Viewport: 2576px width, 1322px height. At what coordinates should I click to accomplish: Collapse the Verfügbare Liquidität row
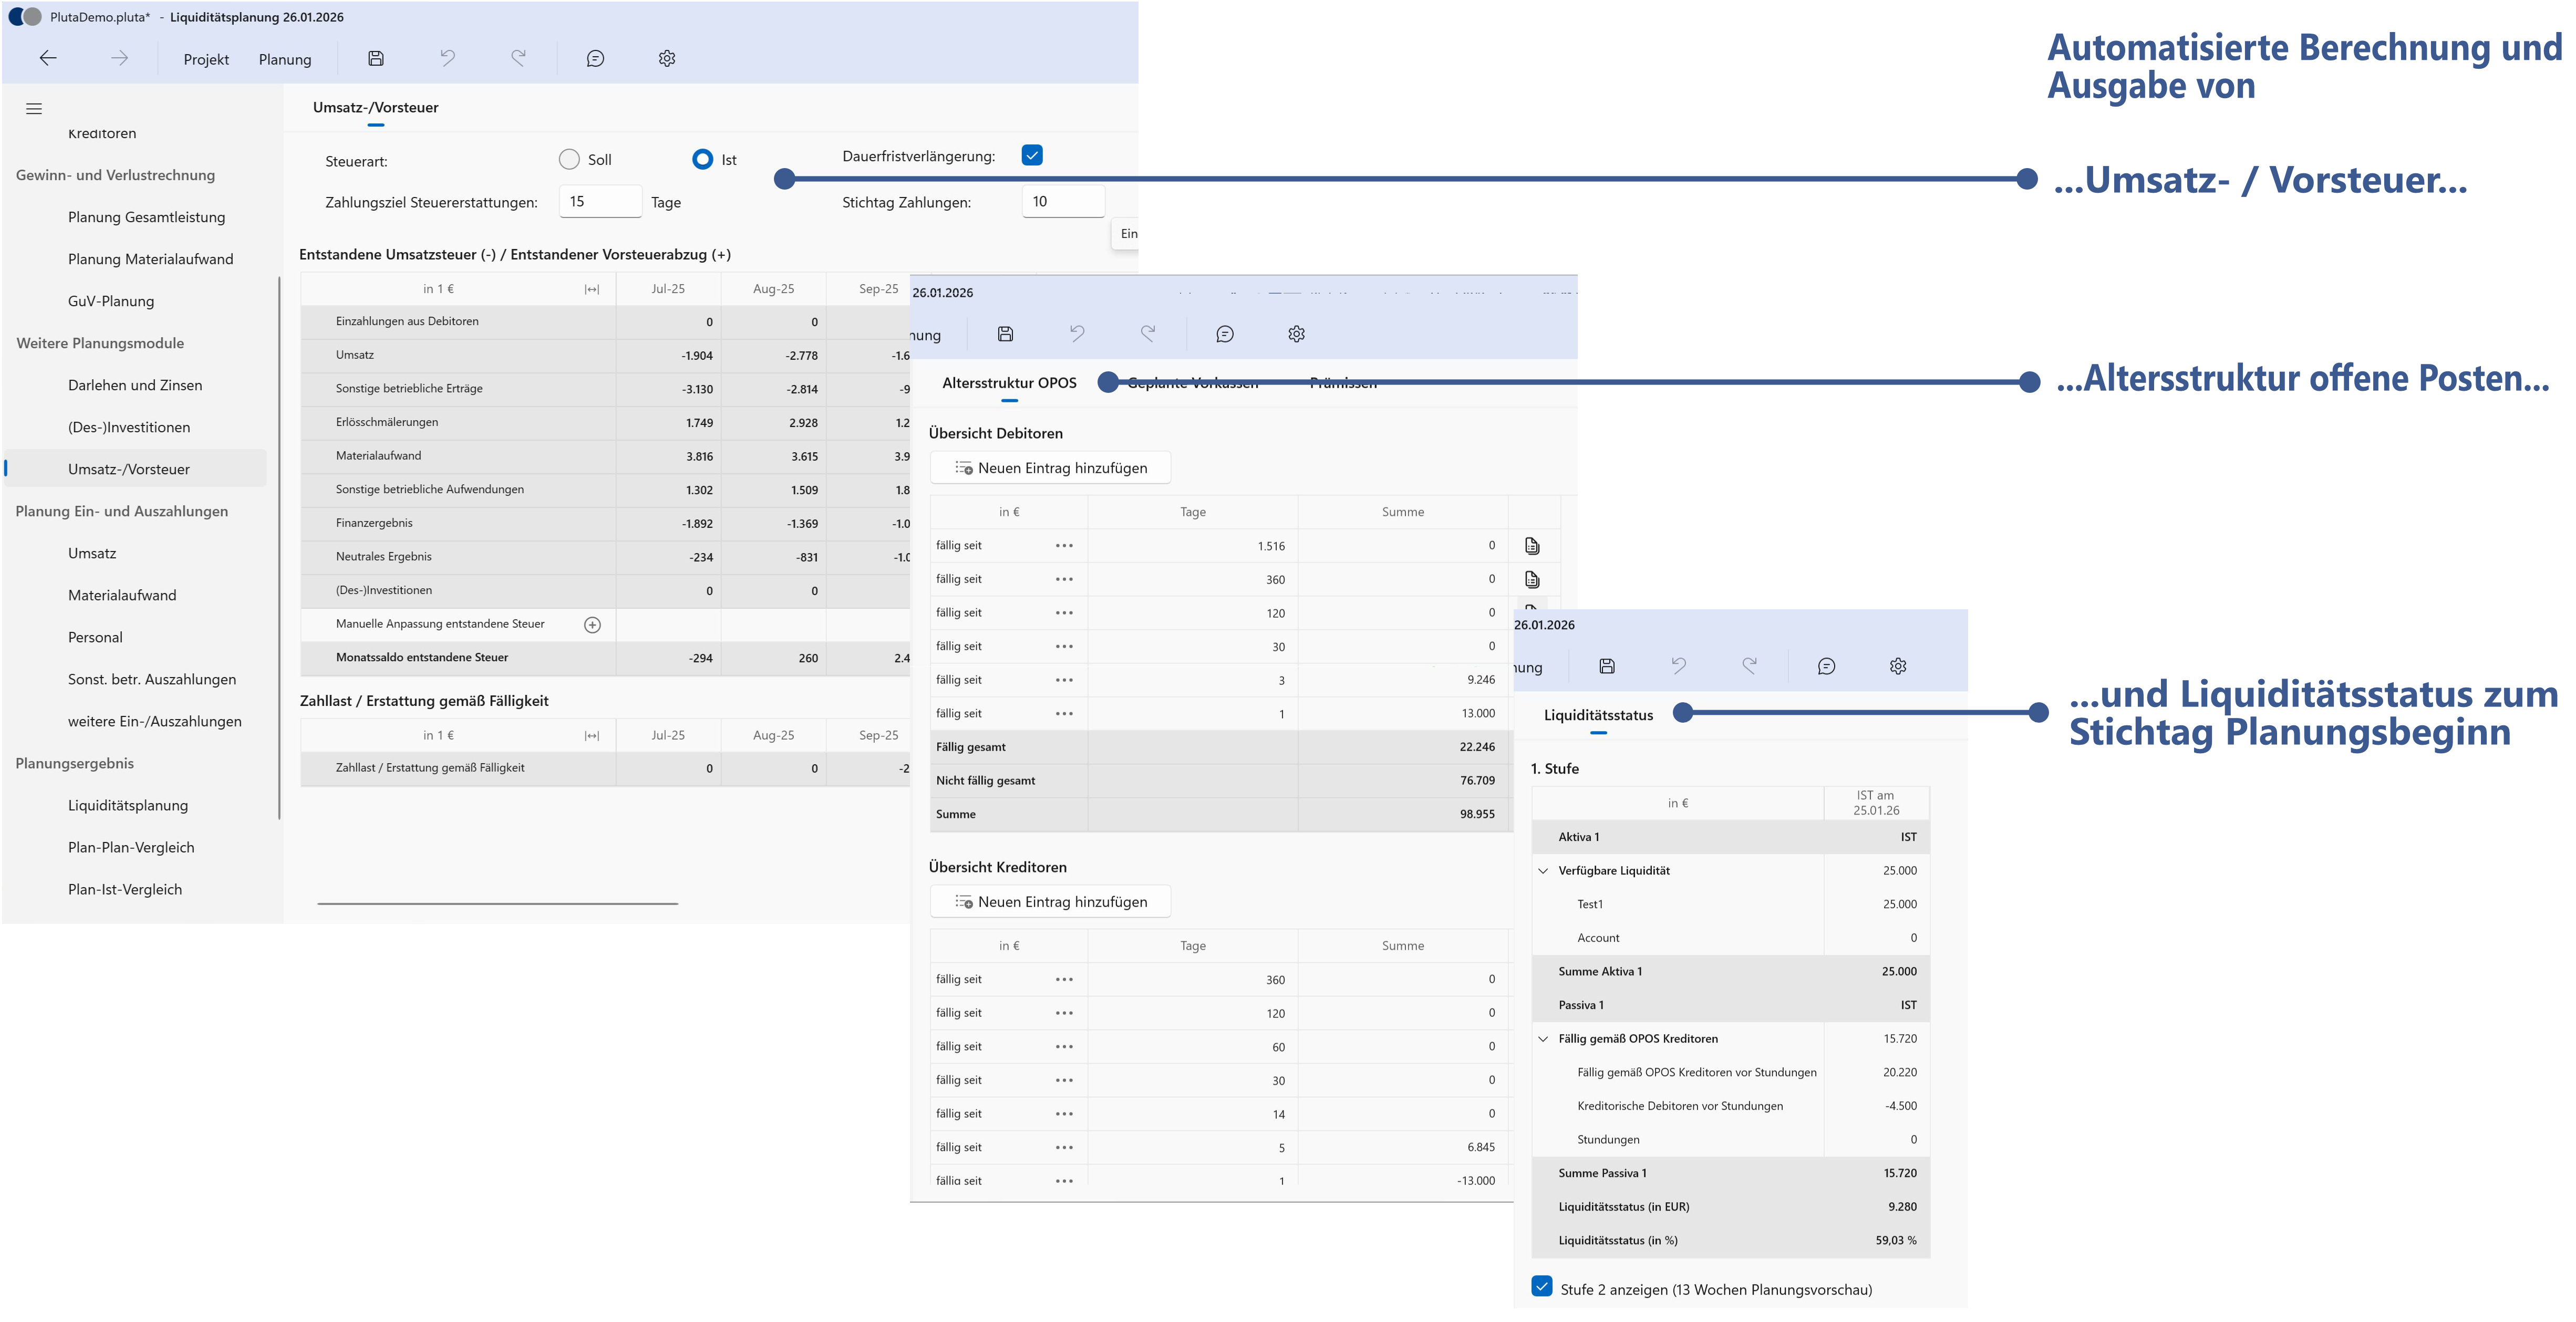1543,871
